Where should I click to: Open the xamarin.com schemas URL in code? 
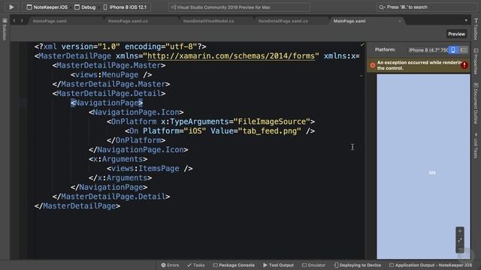(231, 56)
